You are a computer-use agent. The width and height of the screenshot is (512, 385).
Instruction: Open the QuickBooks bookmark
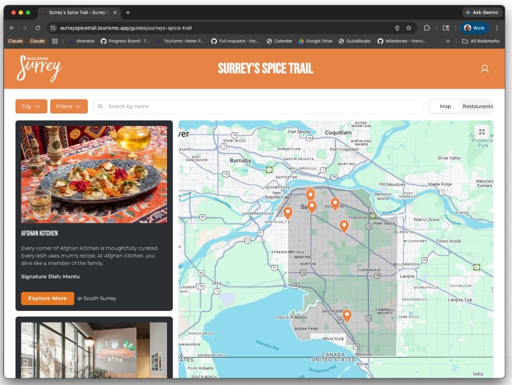pos(354,41)
